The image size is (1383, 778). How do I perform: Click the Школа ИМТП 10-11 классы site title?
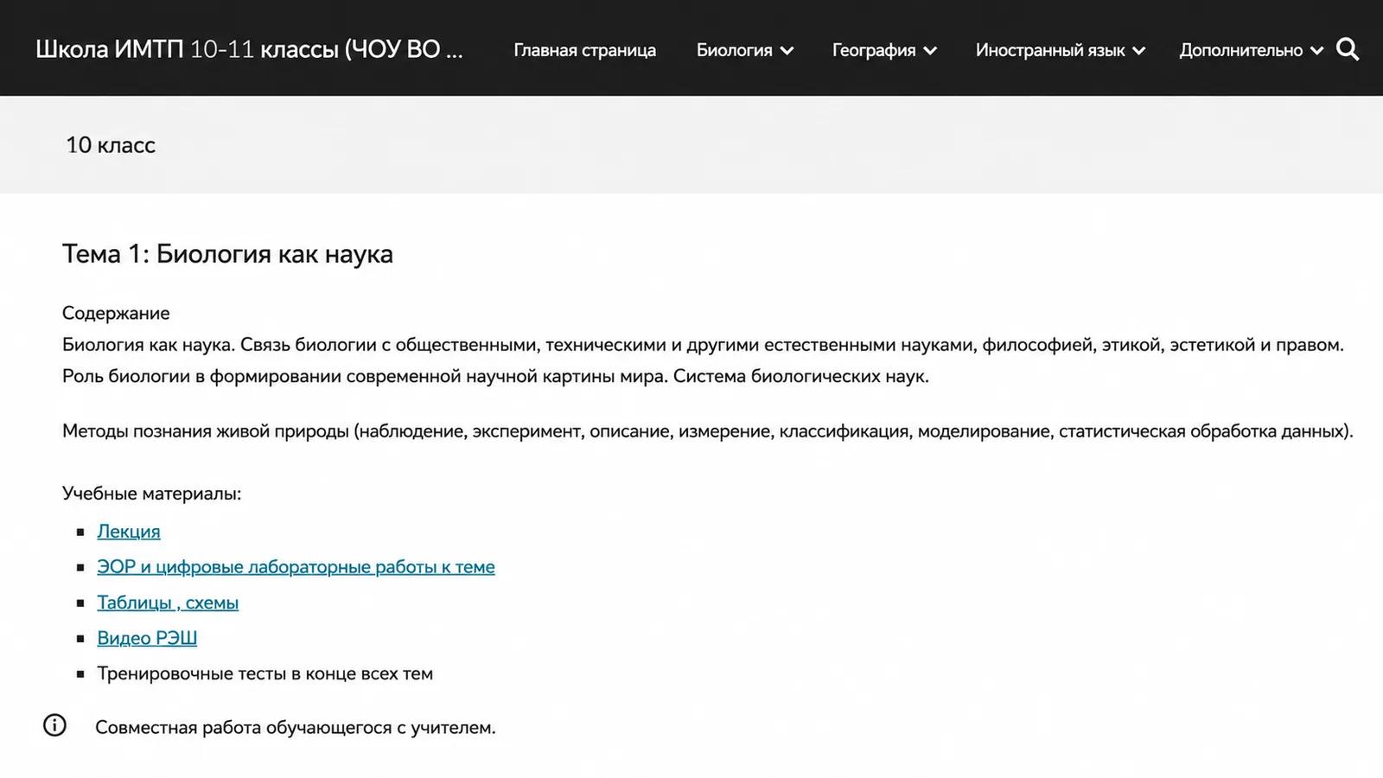pyautogui.click(x=249, y=49)
